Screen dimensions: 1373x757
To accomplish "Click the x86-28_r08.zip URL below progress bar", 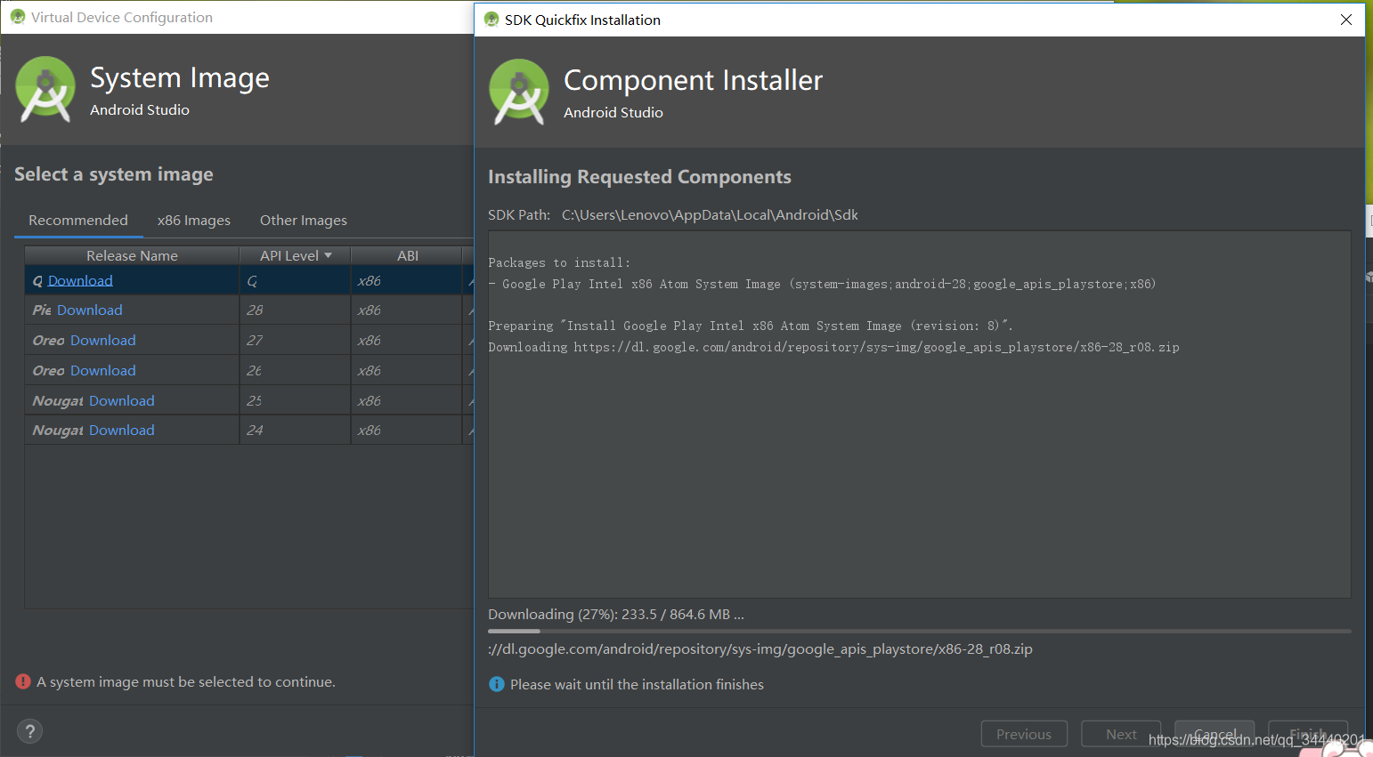I will tap(760, 648).
